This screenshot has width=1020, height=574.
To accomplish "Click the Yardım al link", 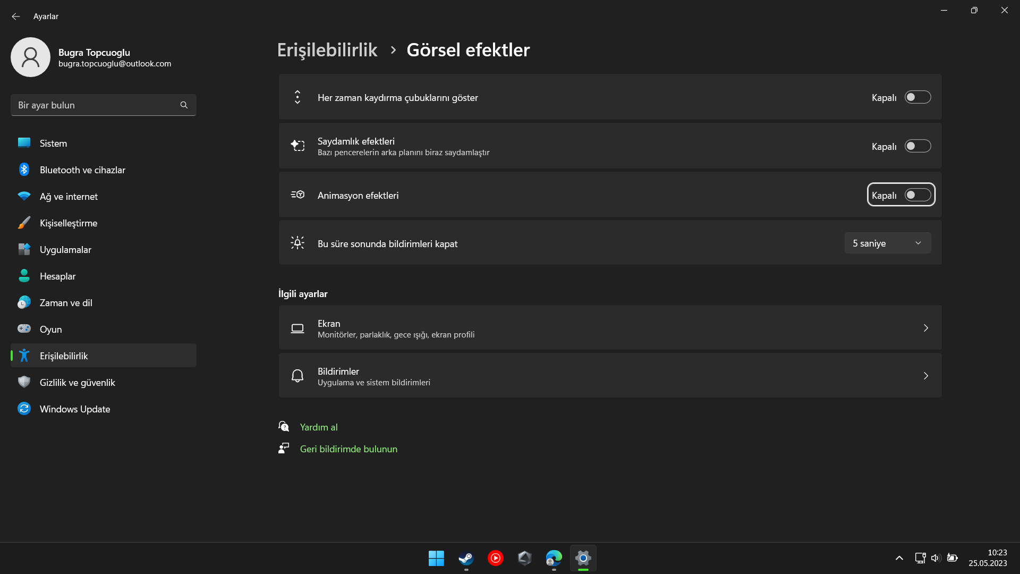I will [319, 427].
